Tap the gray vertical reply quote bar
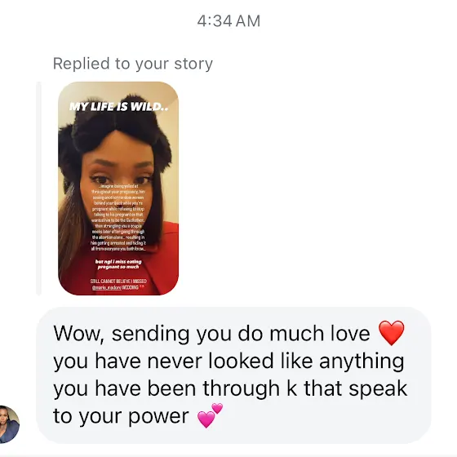This screenshot has height=457, width=457. pos(38,189)
